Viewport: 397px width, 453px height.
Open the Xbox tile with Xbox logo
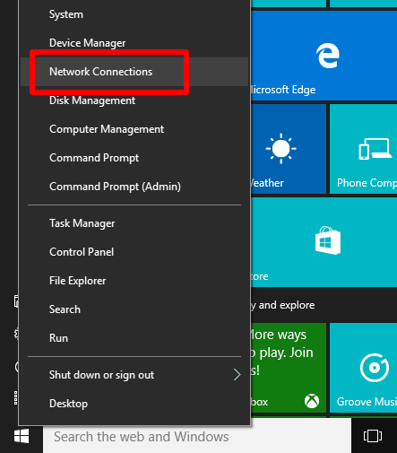289,368
